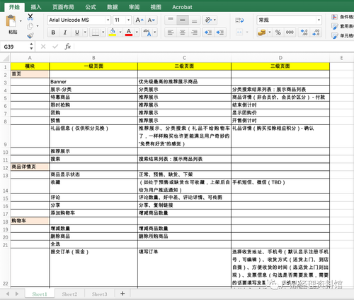
Task: Click the select-all corner triangle
Action: [x=6, y=58]
